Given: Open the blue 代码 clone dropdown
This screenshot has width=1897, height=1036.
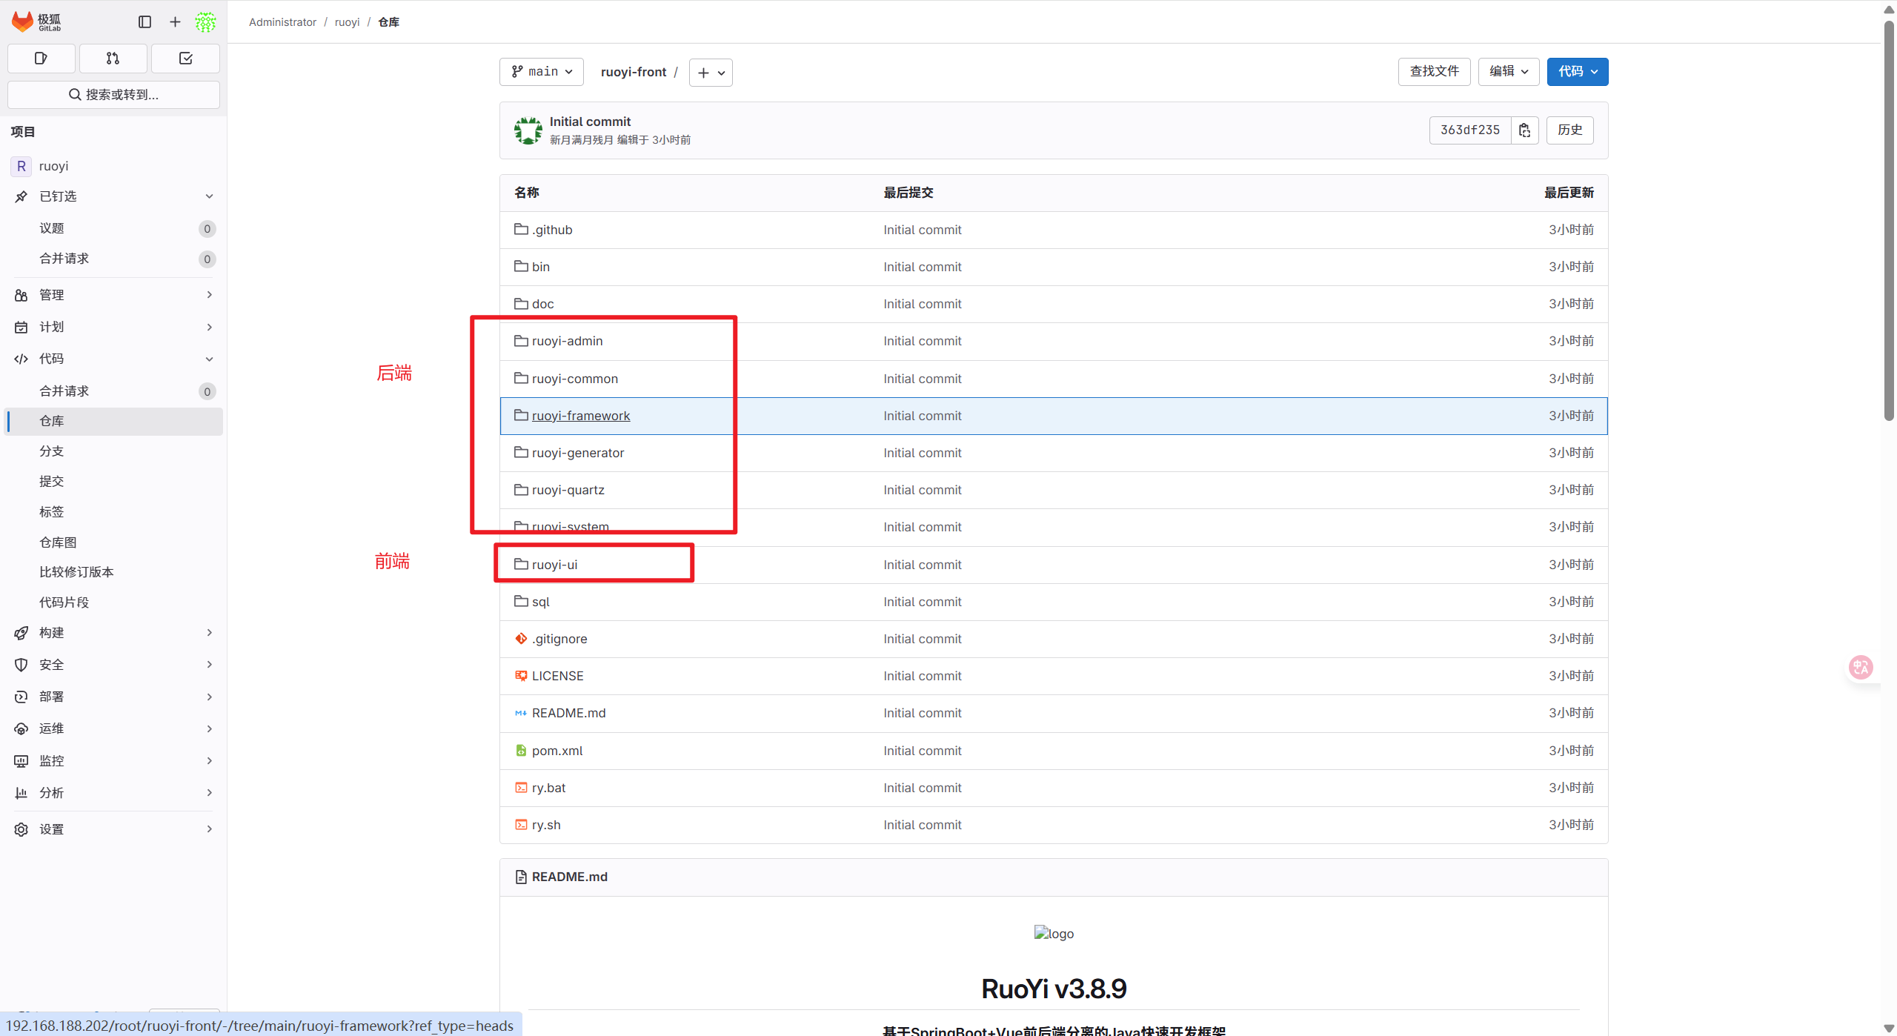Looking at the screenshot, I should pyautogui.click(x=1577, y=72).
